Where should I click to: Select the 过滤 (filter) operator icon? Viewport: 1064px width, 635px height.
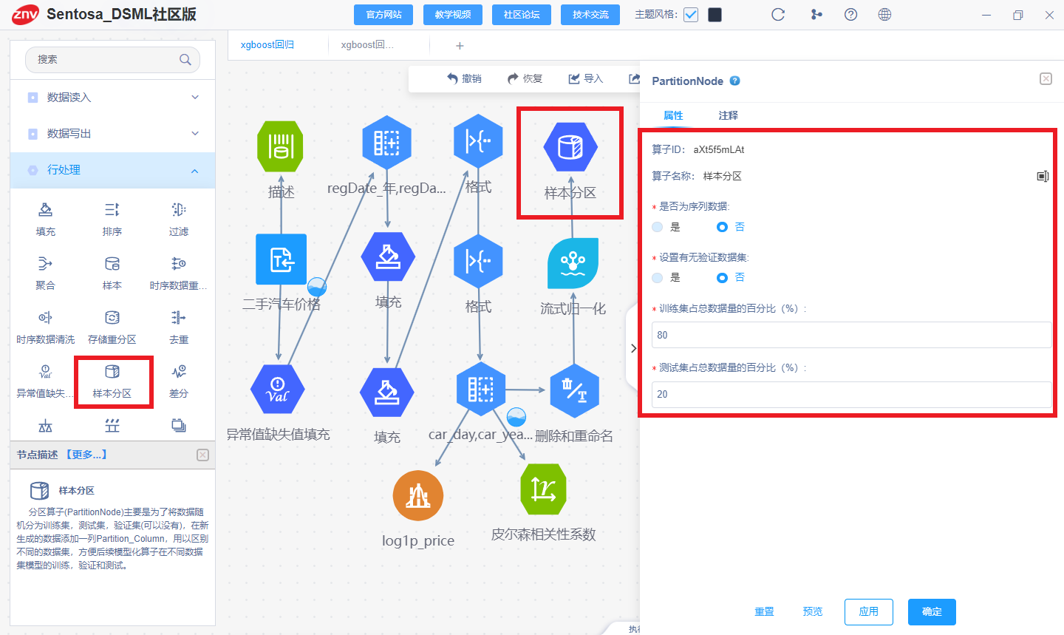tap(179, 210)
